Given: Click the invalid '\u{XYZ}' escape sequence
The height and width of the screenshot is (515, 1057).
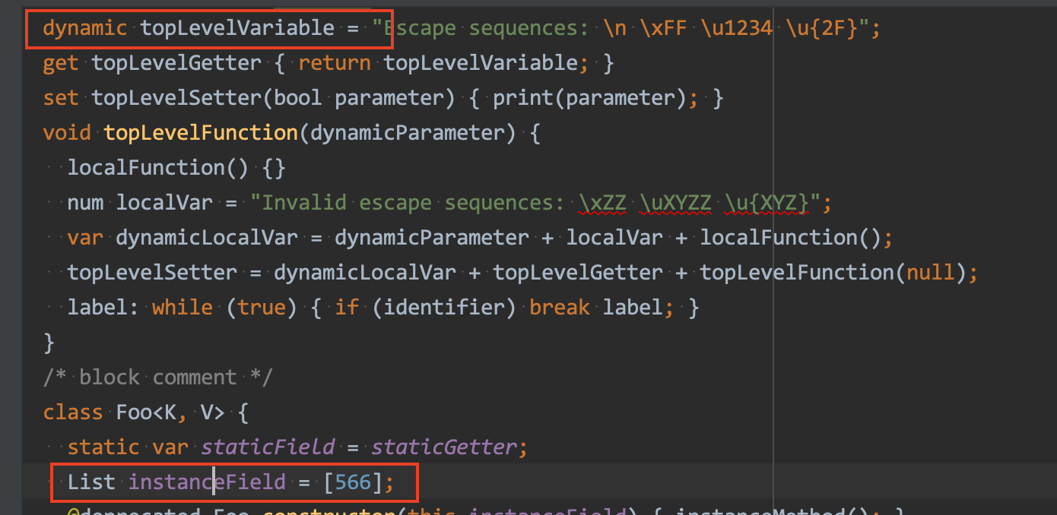Looking at the screenshot, I should 768,203.
